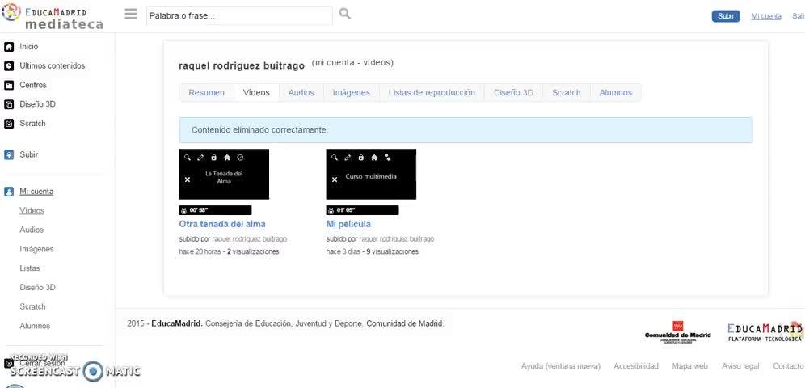Click the Scratch cat icon in sidebar
Image resolution: width=805 pixels, height=388 pixels.
coord(9,124)
